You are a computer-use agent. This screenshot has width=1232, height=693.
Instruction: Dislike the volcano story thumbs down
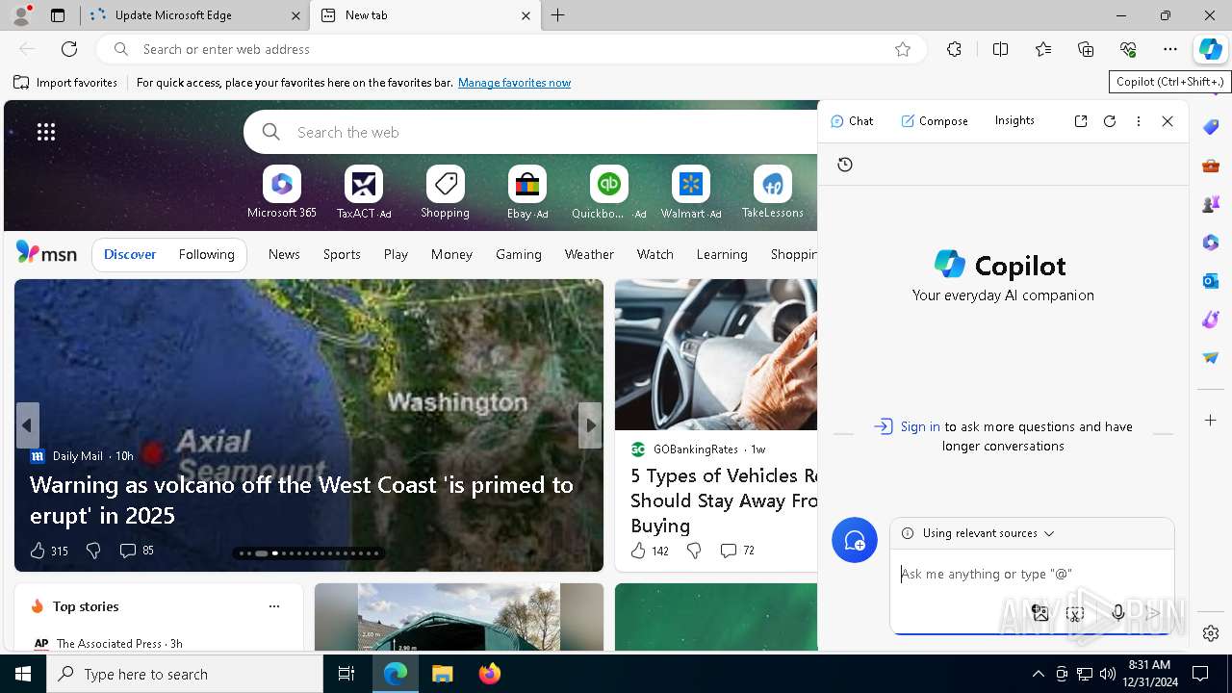click(x=93, y=551)
